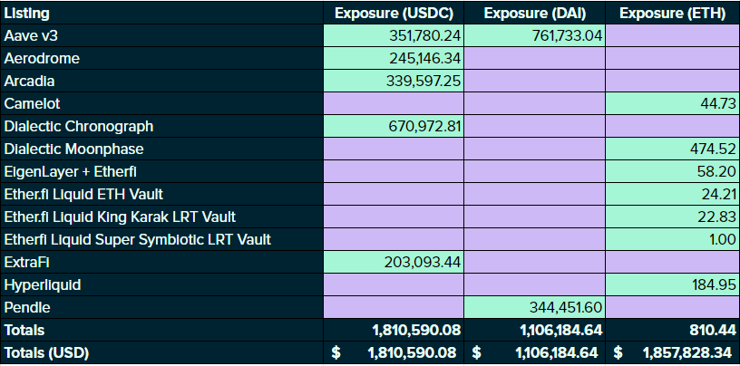Select the Exposure (ETH) column header
This screenshot has height=366, width=740.
(x=672, y=14)
